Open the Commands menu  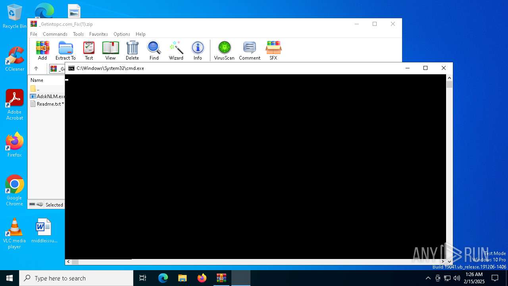(55, 34)
